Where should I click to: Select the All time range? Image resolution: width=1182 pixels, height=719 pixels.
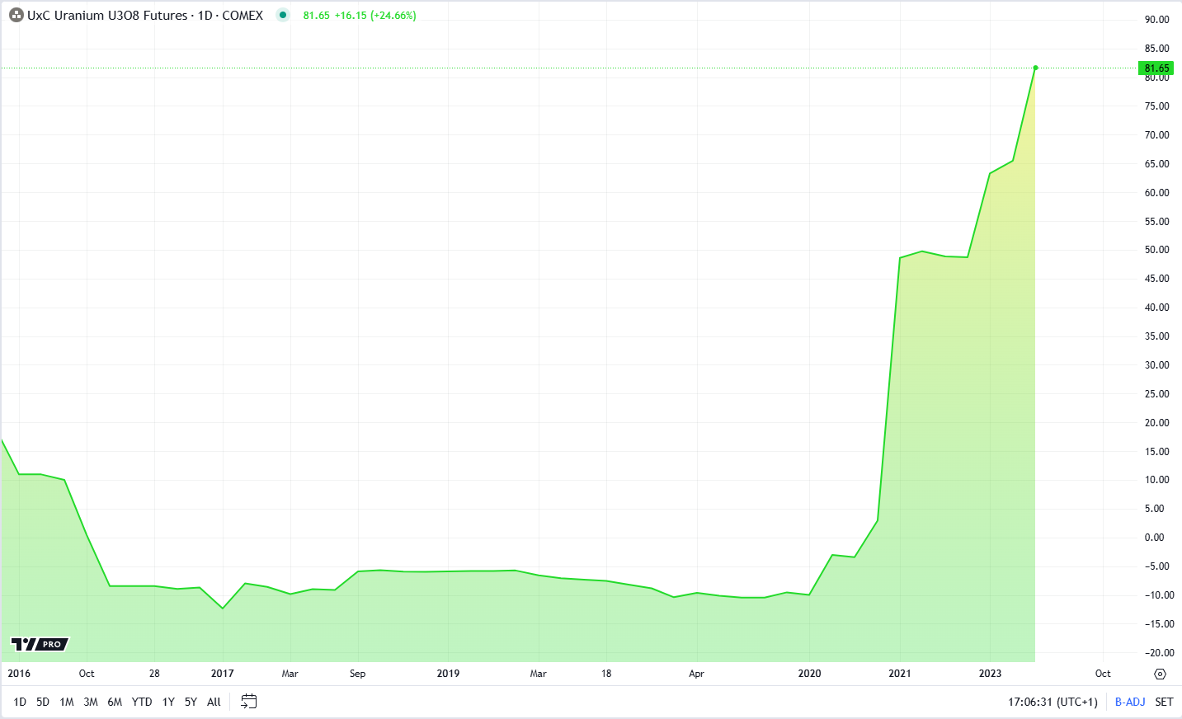click(x=214, y=702)
